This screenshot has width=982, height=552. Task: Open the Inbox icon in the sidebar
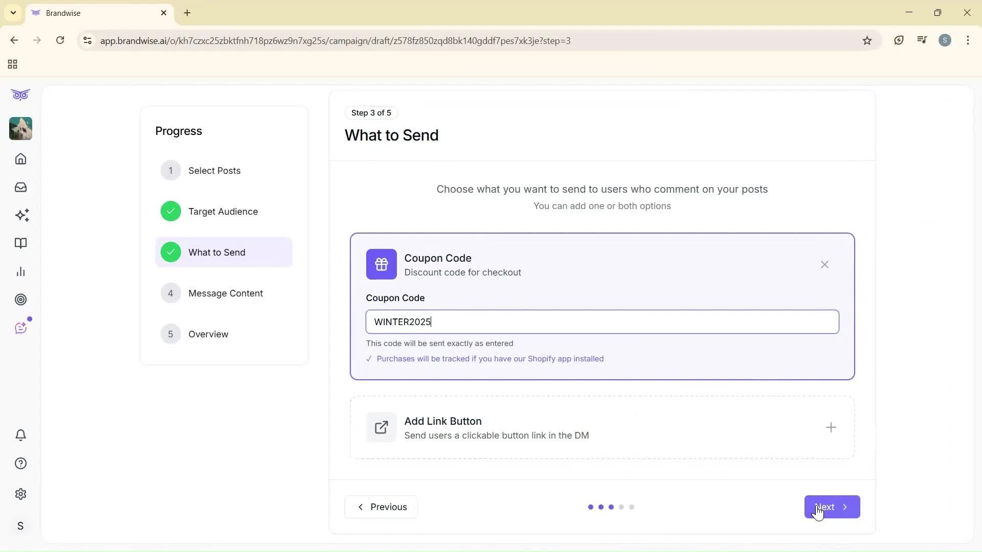coord(20,187)
